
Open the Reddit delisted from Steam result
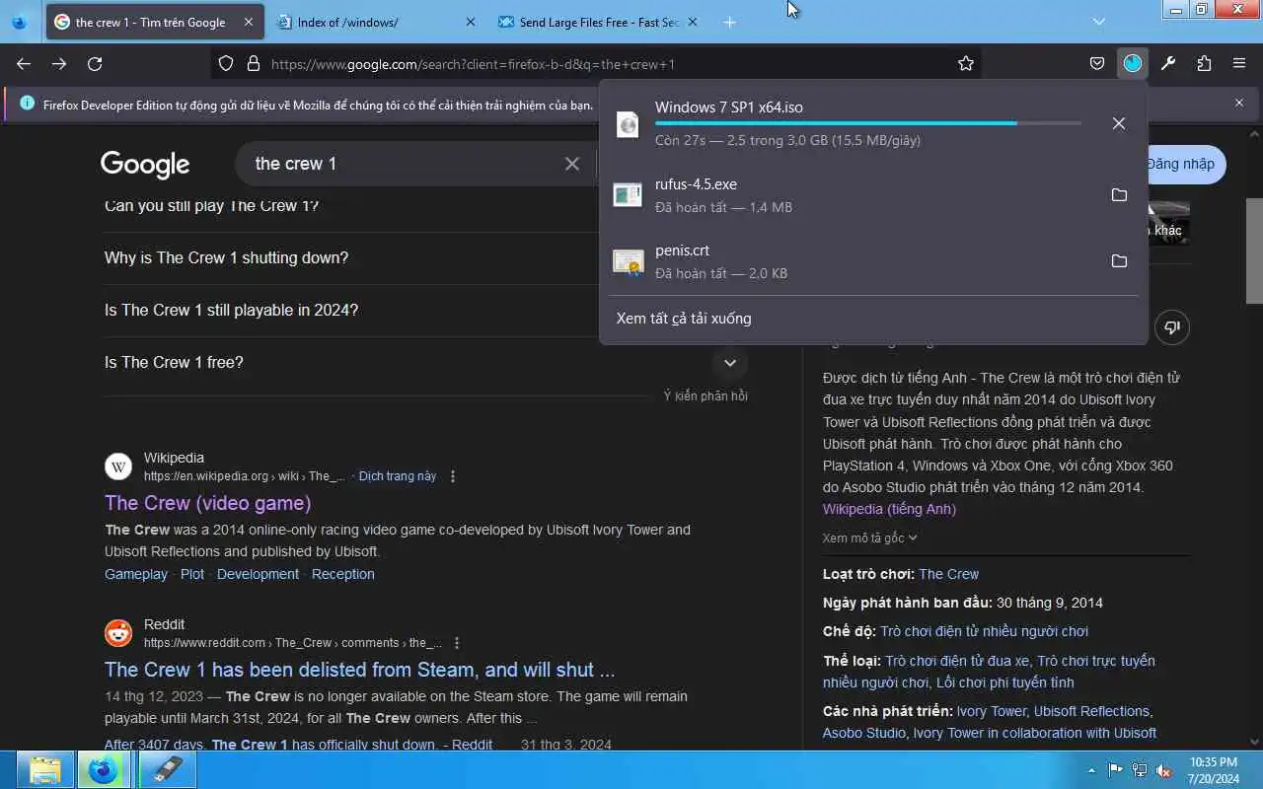click(359, 670)
